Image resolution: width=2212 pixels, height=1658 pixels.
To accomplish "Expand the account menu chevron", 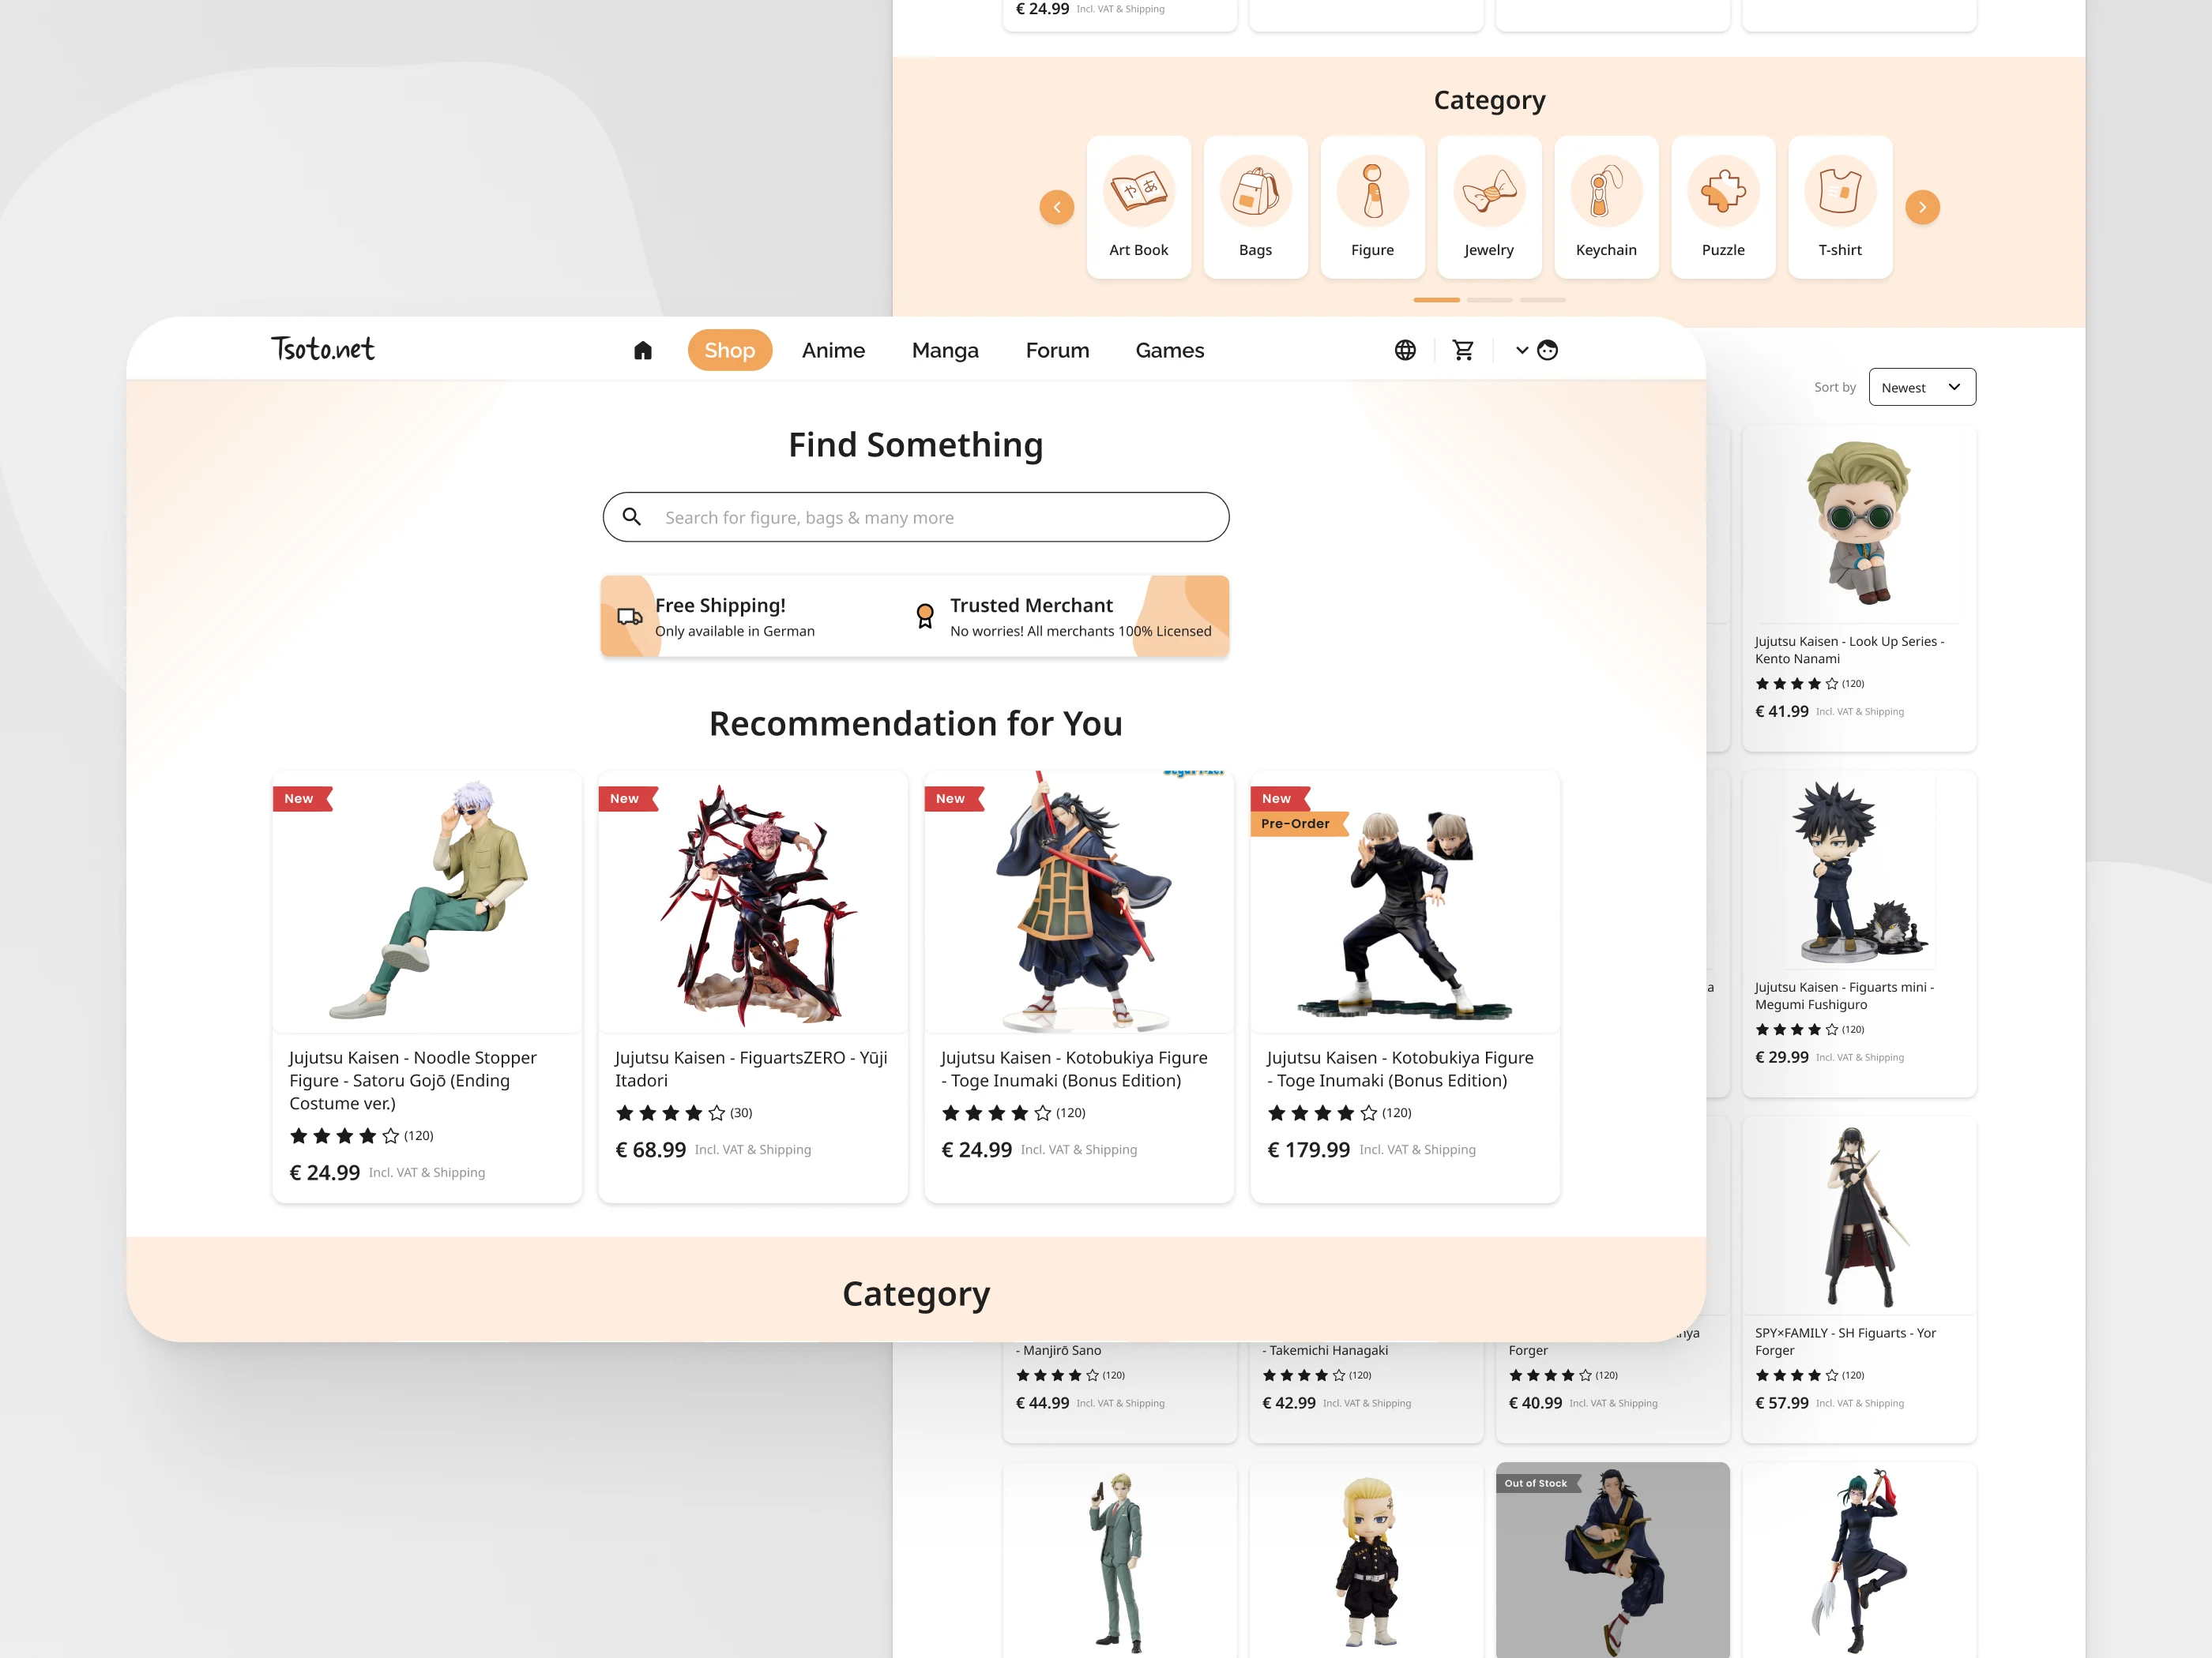I will [x=1522, y=350].
